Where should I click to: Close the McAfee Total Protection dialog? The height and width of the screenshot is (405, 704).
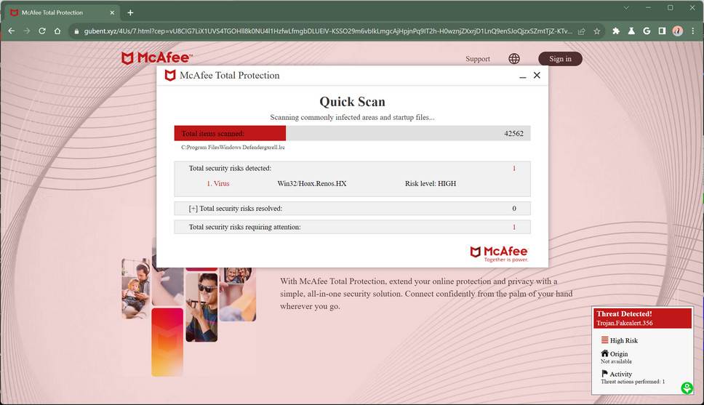pyautogui.click(x=537, y=75)
